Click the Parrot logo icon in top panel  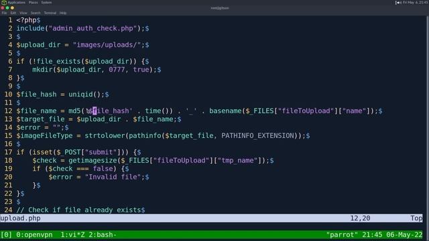(x=4, y=3)
